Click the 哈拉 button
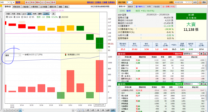 [48, 2]
